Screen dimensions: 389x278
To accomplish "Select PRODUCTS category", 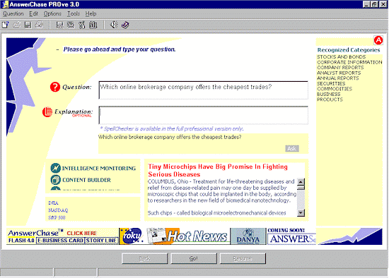I will [330, 99].
